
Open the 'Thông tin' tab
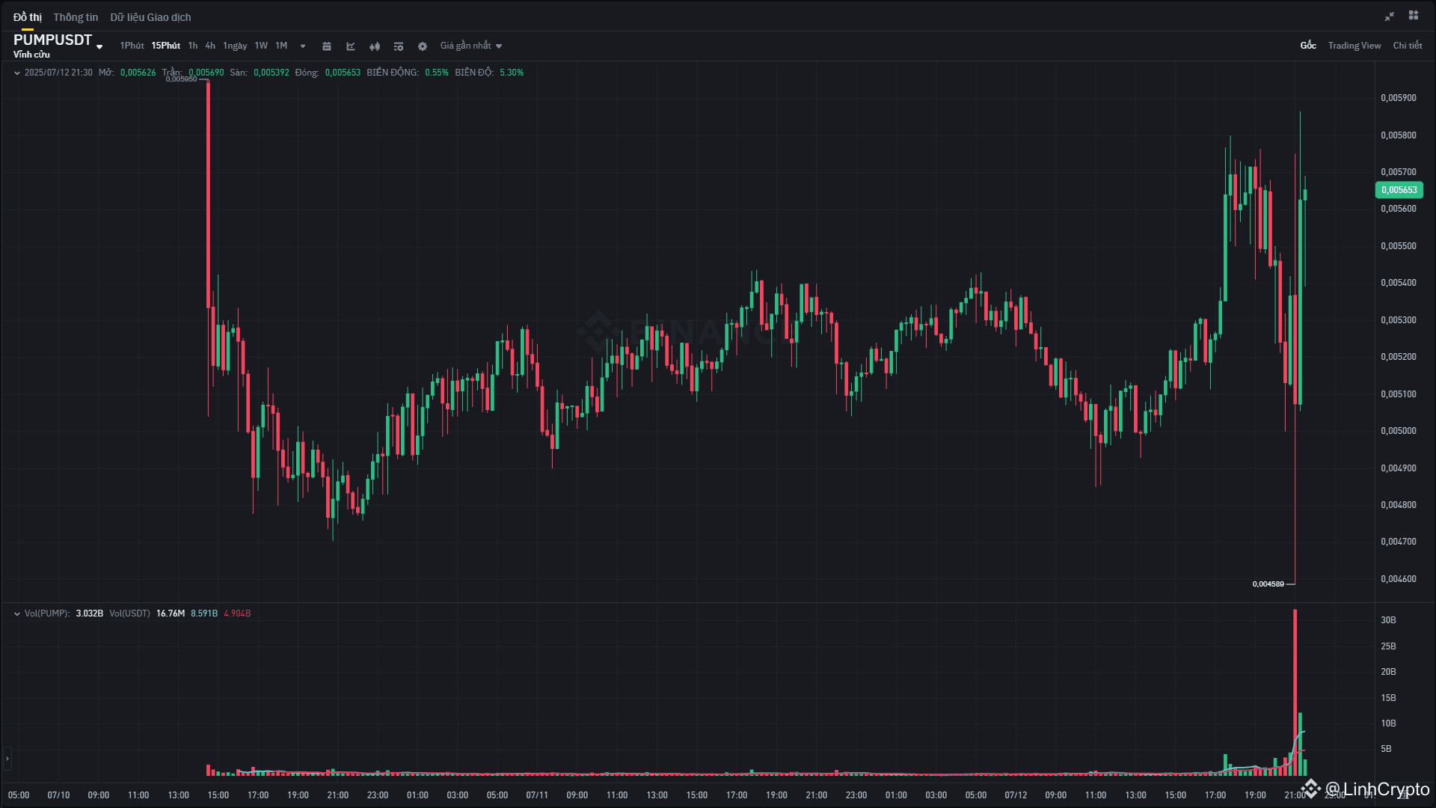pyautogui.click(x=76, y=17)
